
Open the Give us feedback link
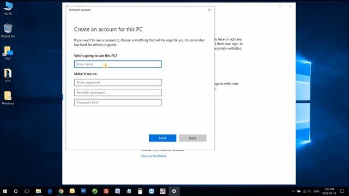[153, 156]
